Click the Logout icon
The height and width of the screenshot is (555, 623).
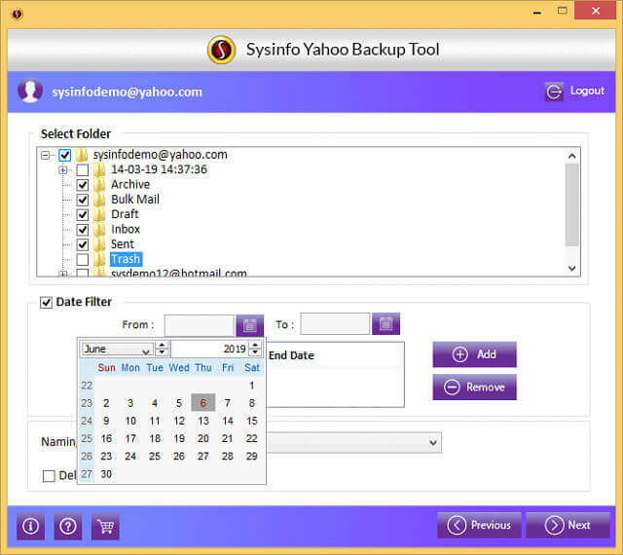tap(554, 92)
